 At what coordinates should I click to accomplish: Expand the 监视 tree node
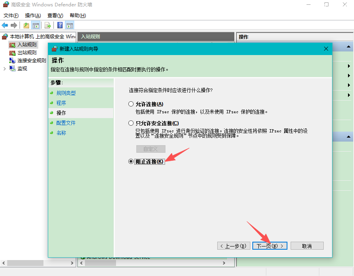point(4,68)
